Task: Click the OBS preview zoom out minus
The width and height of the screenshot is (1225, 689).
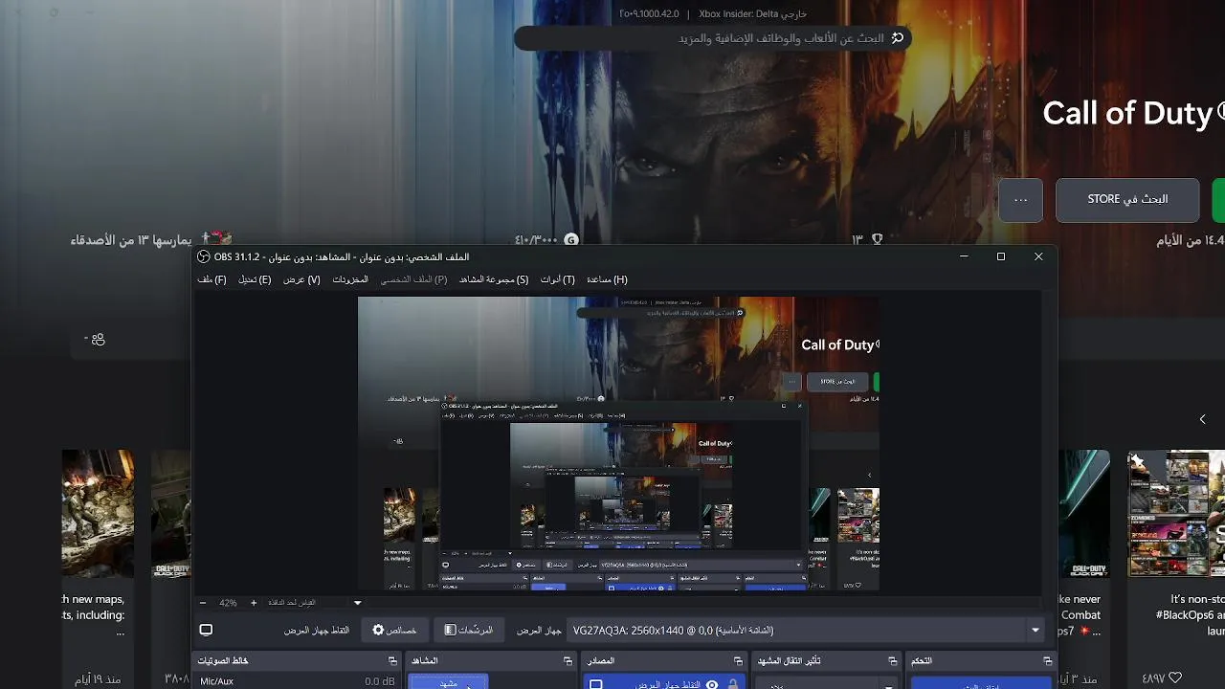Action: click(x=203, y=603)
